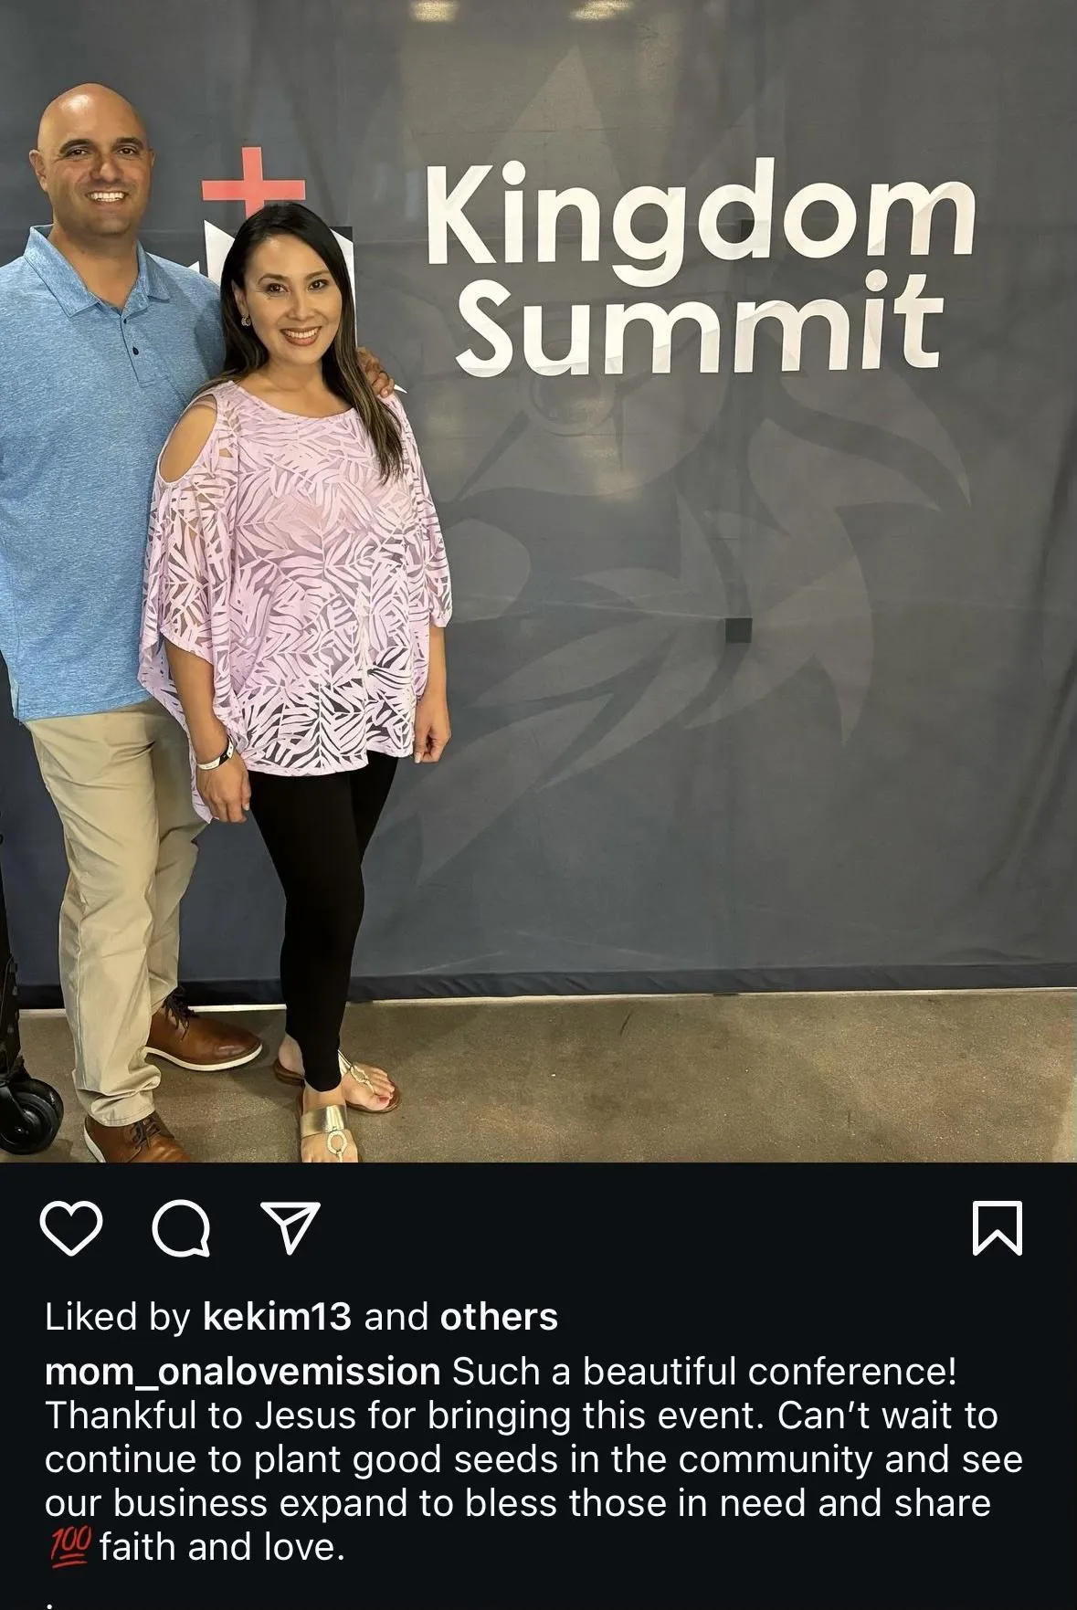View the others who liked this post

499,1316
